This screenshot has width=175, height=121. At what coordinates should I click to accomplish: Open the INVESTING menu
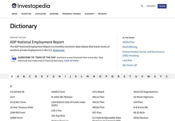pyautogui.click(x=26, y=14)
